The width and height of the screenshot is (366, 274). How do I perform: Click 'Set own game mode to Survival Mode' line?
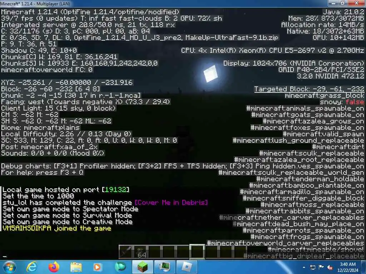click(67, 215)
